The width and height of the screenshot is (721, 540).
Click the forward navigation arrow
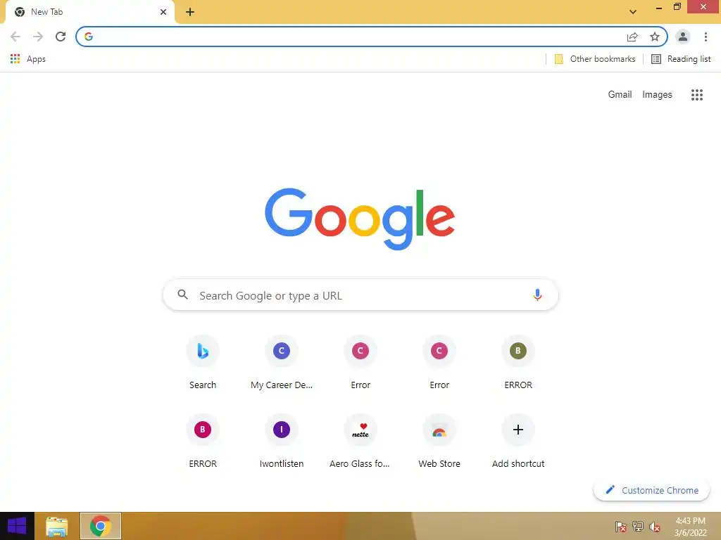coord(38,37)
